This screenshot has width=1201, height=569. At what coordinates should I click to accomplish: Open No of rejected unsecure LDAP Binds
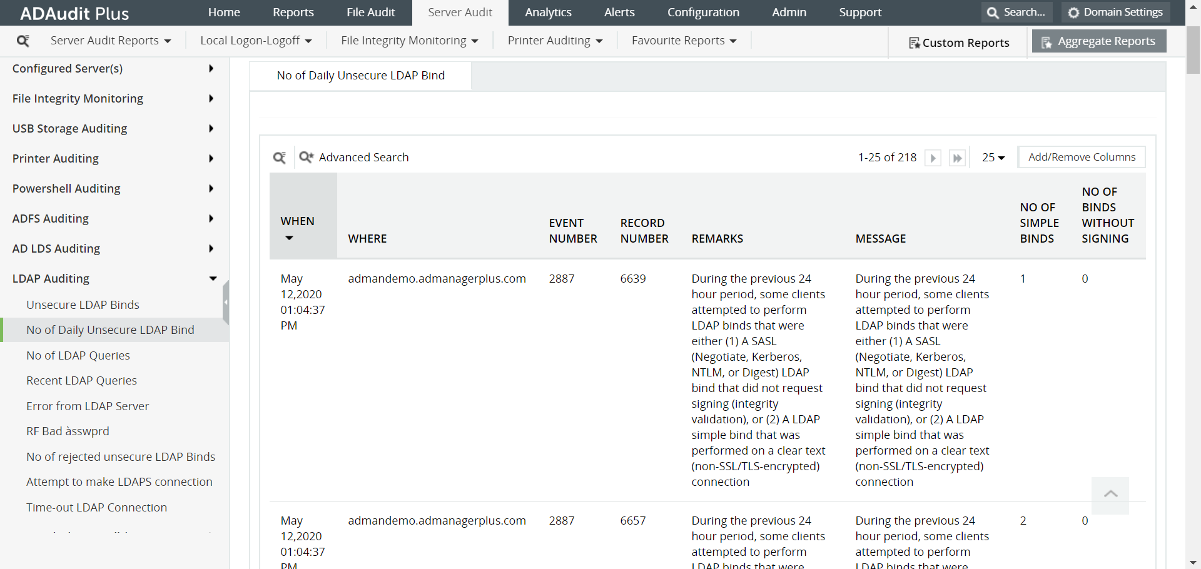[121, 456]
